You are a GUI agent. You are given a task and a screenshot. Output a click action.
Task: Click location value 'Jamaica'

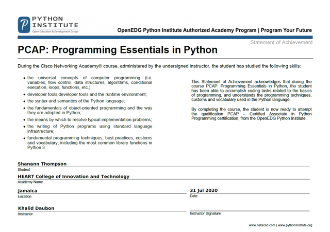click(x=27, y=191)
